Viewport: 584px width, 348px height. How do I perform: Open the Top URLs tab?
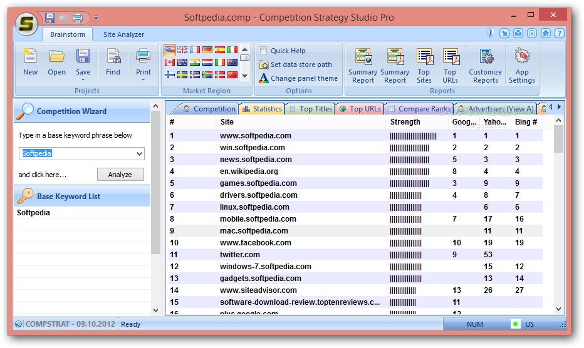tap(360, 109)
